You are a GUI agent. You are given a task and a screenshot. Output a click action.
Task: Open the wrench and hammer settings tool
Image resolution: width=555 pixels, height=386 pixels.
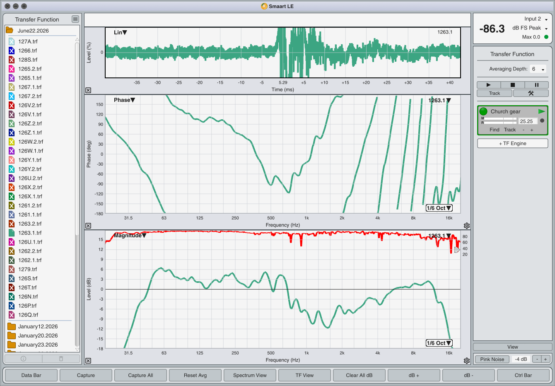pos(531,93)
